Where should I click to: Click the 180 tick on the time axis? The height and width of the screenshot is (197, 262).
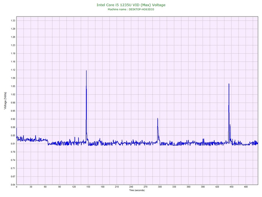[x=102, y=187]
